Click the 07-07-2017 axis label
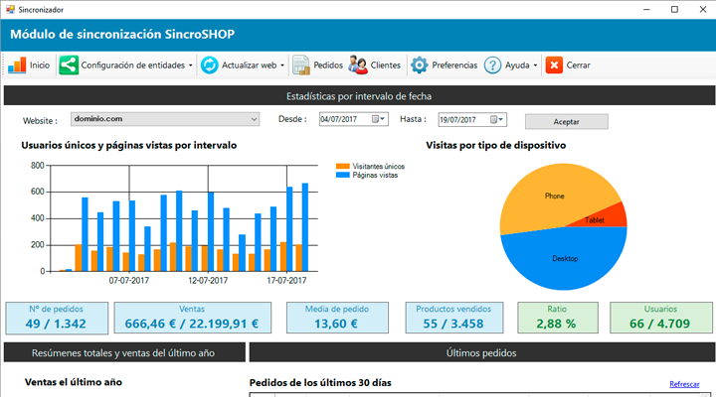The width and height of the screenshot is (716, 397). pyautogui.click(x=128, y=280)
